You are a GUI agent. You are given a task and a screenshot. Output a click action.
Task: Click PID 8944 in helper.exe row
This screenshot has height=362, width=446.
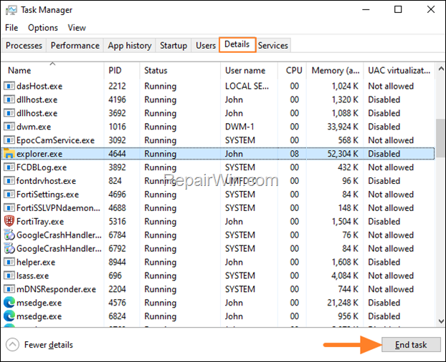[117, 262]
